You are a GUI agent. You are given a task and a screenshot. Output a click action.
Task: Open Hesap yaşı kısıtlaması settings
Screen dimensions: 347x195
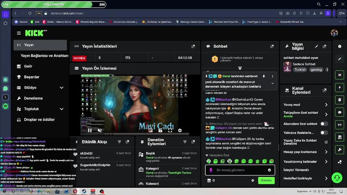click(306, 152)
